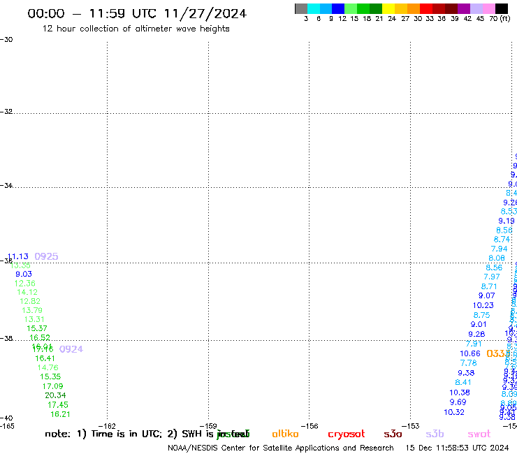Click the chart title with date 11/27/2024
Image resolution: width=517 pixels, height=454 pixels.
[x=137, y=14]
